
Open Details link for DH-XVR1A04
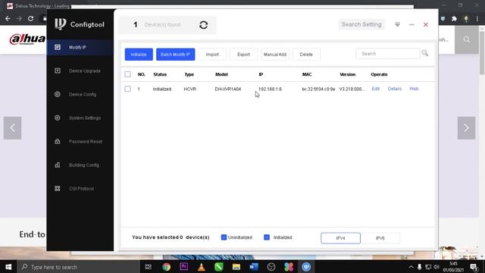(395, 89)
